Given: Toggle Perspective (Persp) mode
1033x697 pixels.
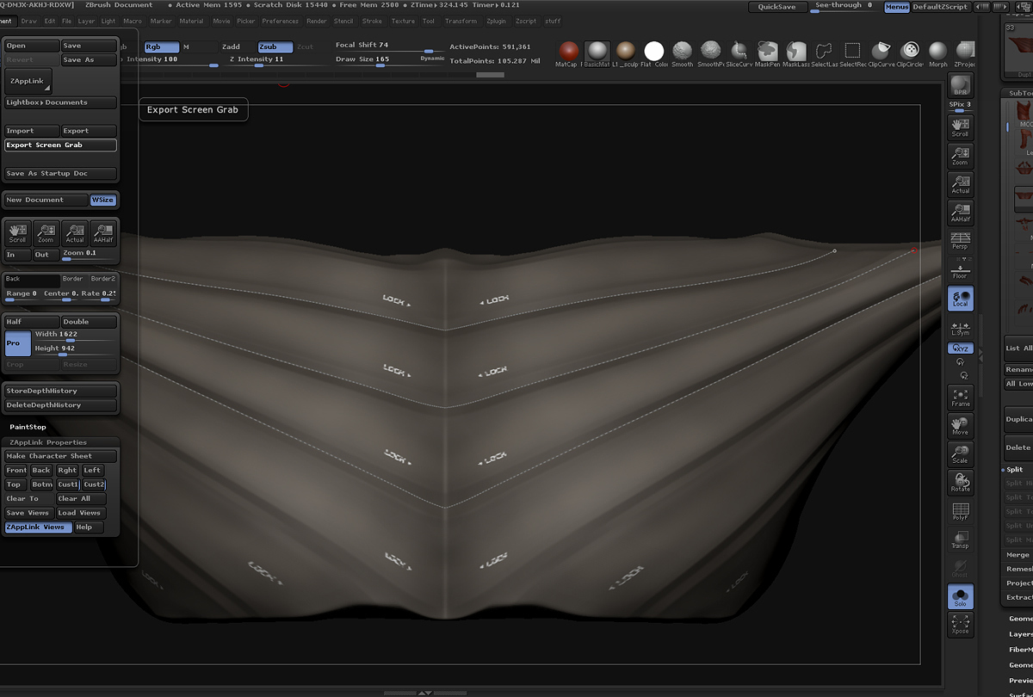Looking at the screenshot, I should [960, 241].
